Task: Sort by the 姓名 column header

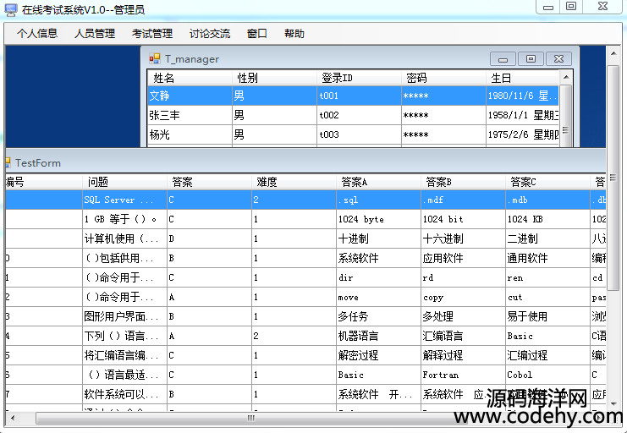Action: [190, 78]
